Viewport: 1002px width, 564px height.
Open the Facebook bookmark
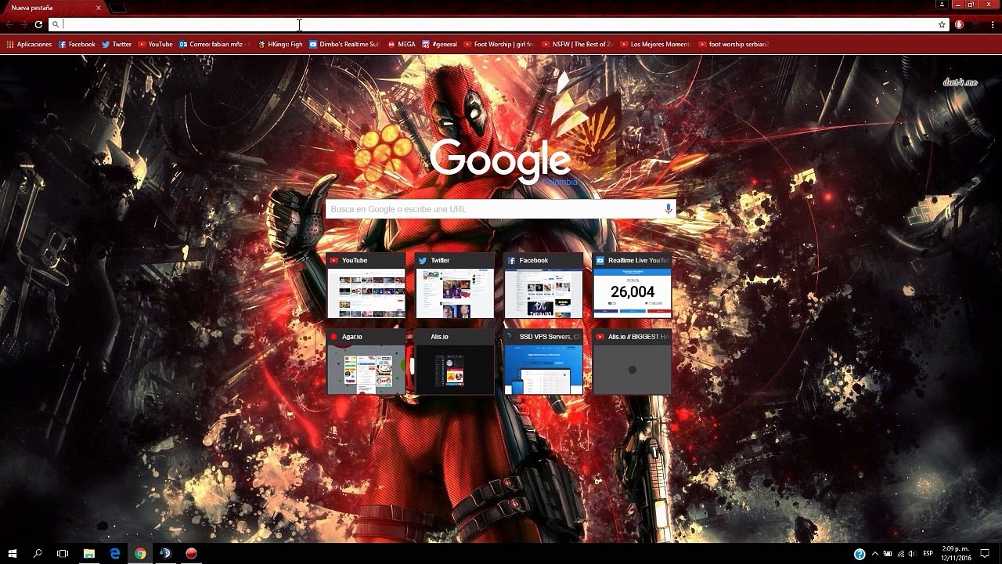tap(77, 45)
